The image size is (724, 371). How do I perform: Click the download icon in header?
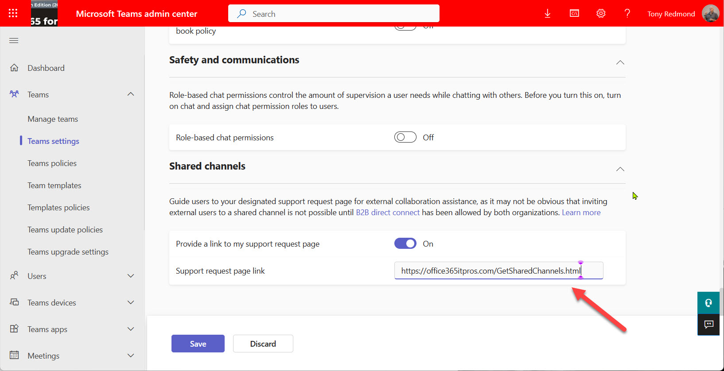click(x=548, y=13)
